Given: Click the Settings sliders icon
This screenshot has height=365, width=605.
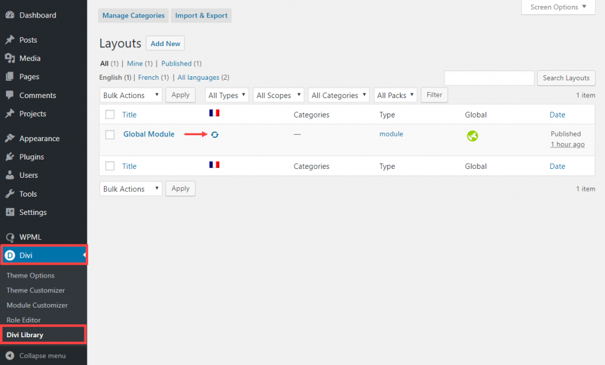Looking at the screenshot, I should point(10,212).
